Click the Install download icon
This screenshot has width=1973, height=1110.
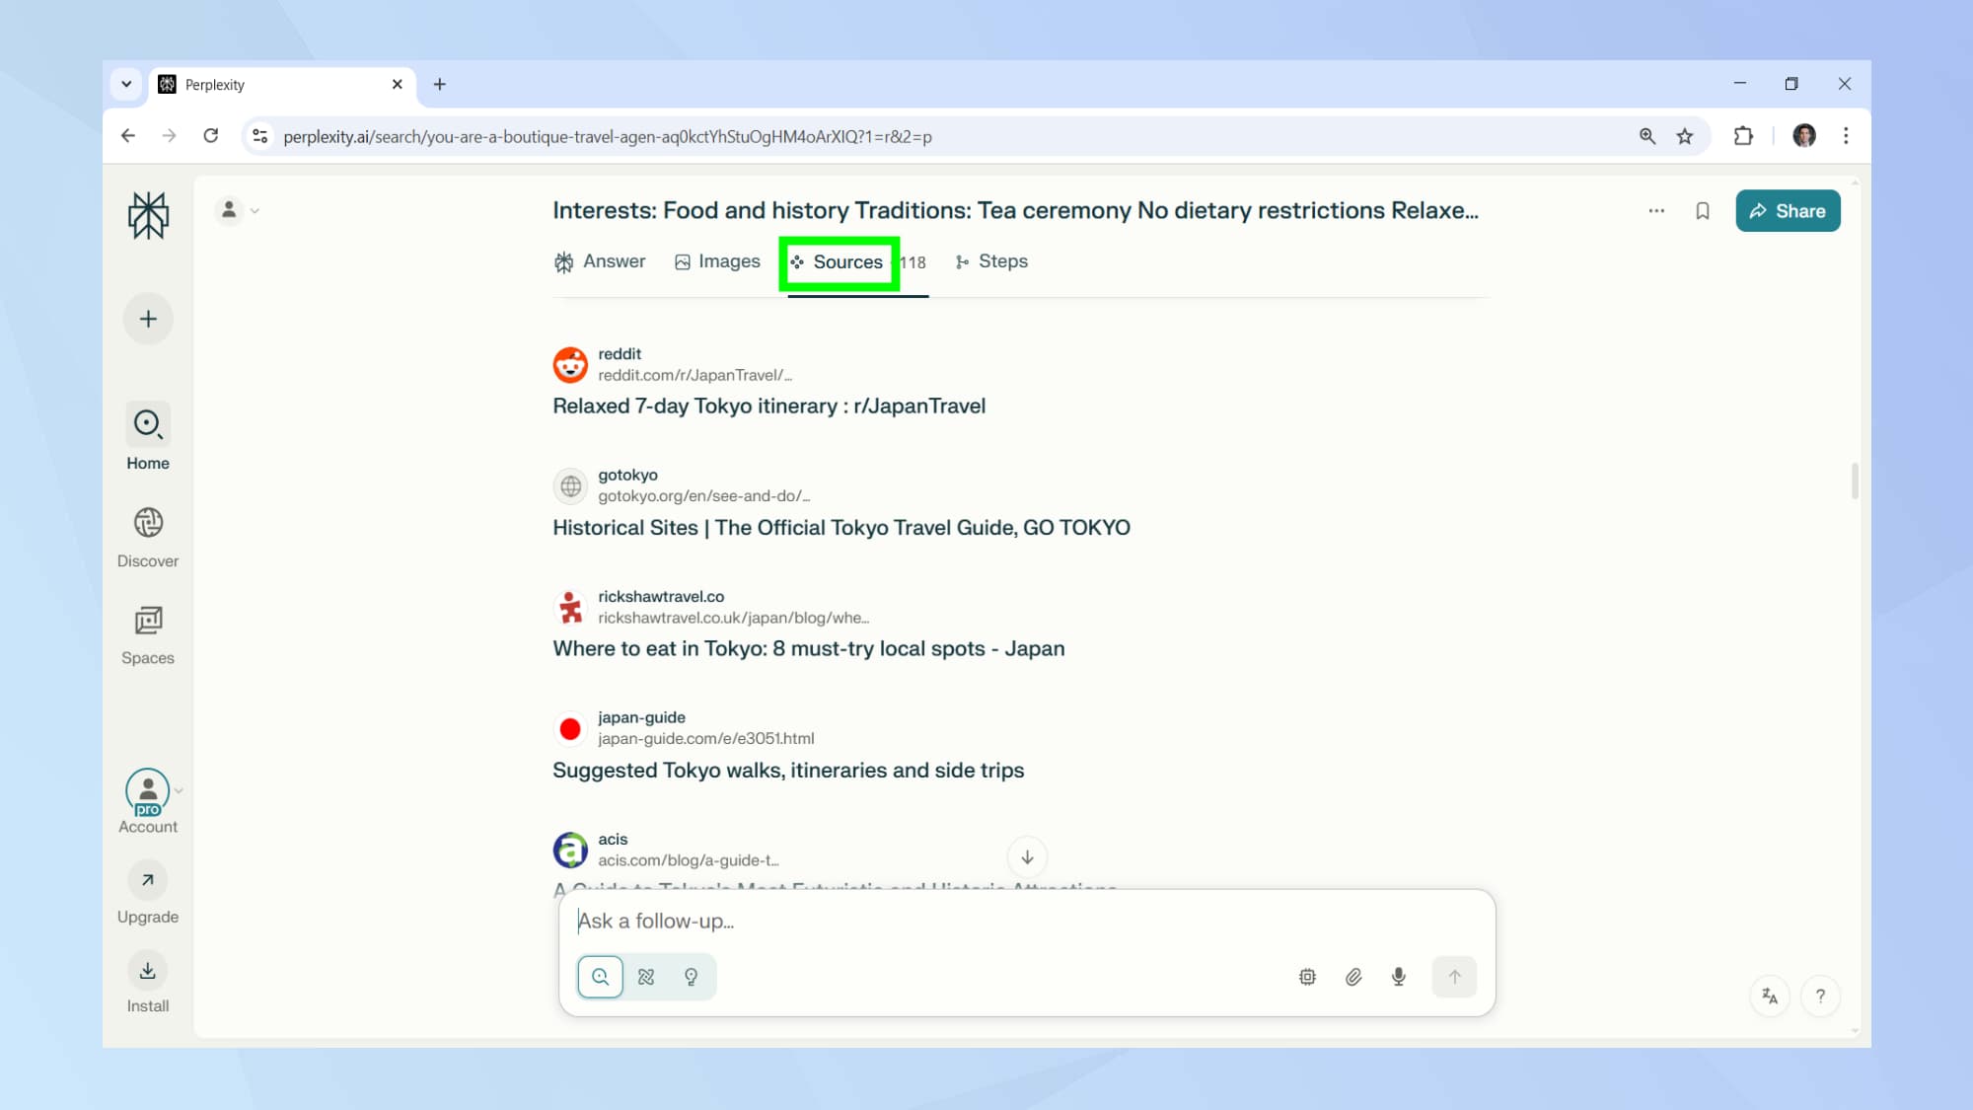tap(148, 971)
